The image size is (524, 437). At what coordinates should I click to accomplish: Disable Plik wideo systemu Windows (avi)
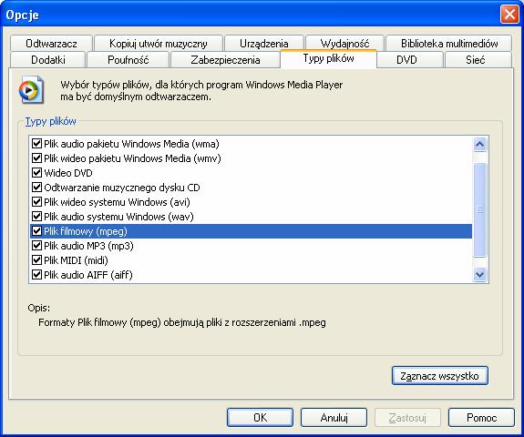[x=36, y=202]
